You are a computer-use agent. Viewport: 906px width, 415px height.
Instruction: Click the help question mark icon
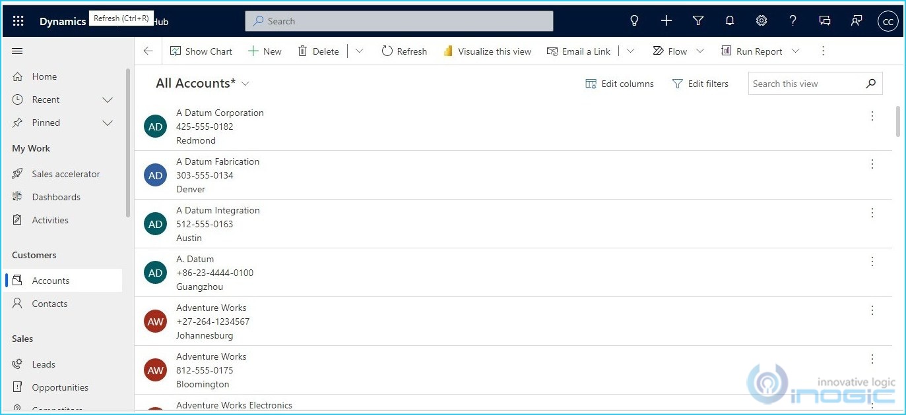coord(793,21)
